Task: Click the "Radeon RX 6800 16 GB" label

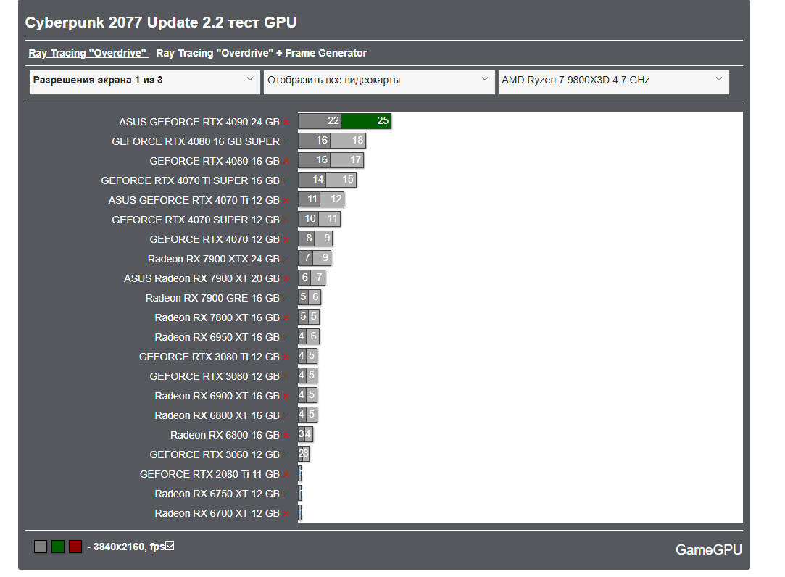Action: (x=225, y=435)
